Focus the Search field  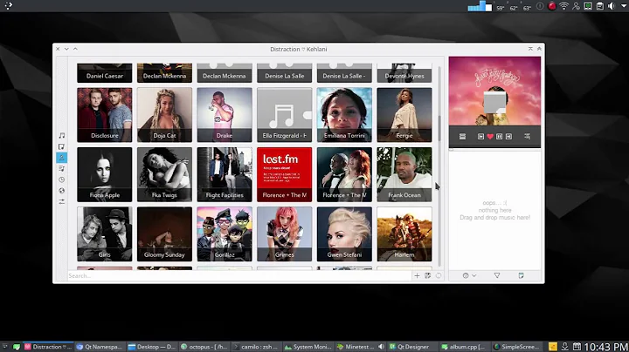tap(239, 275)
